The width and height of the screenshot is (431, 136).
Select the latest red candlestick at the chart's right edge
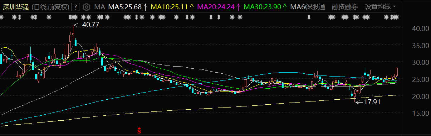(397, 72)
